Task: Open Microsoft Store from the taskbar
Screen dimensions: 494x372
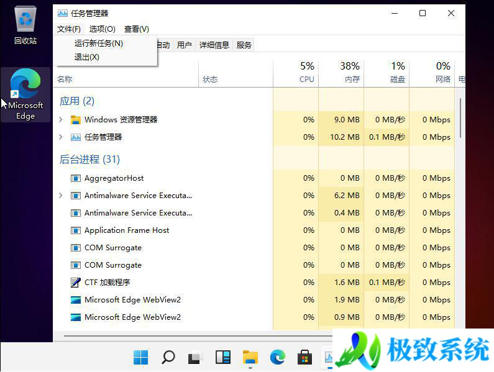Action: 304,357
